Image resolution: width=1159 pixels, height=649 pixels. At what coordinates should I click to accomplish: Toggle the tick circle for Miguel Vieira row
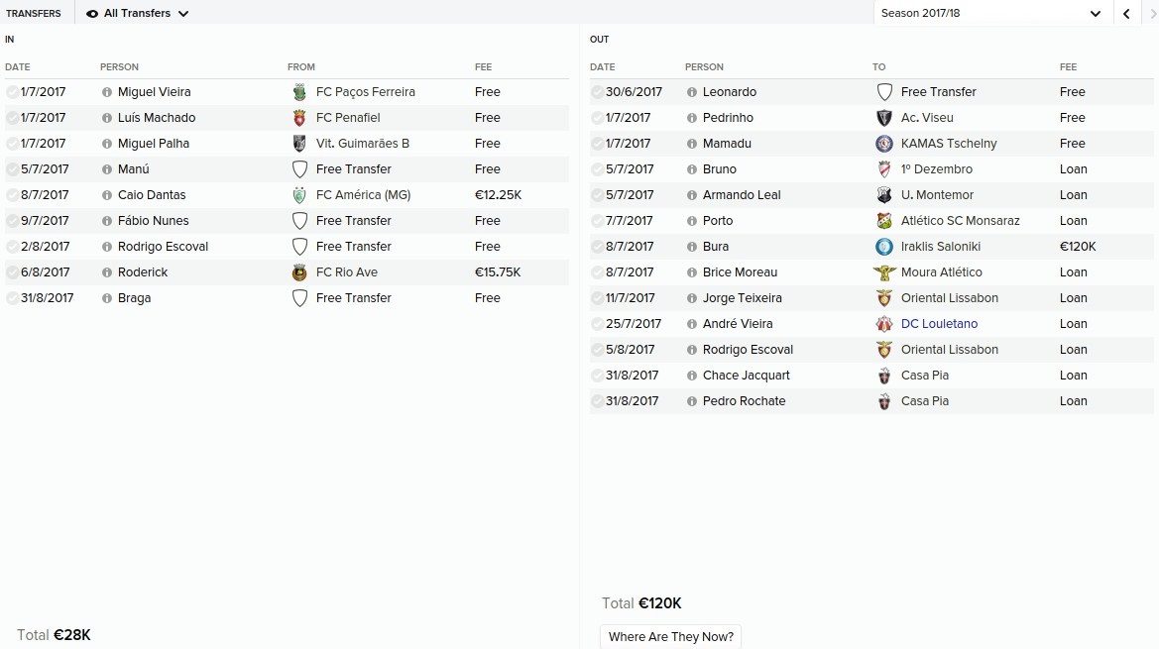coord(13,92)
